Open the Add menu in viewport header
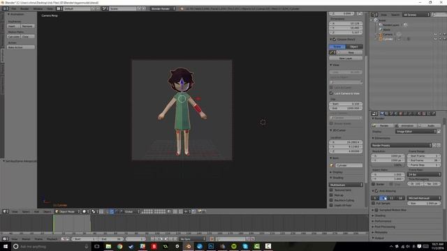The height and width of the screenshot is (251, 447). pos(36,211)
